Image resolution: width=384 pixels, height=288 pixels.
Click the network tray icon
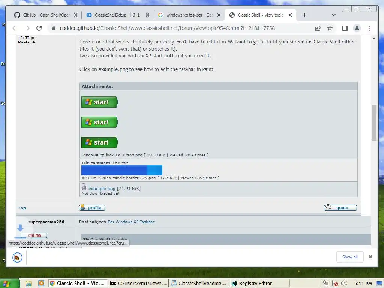(326, 283)
